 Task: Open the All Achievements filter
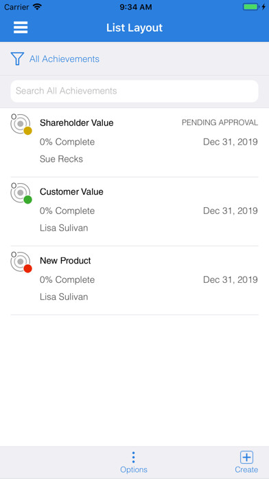point(65,59)
